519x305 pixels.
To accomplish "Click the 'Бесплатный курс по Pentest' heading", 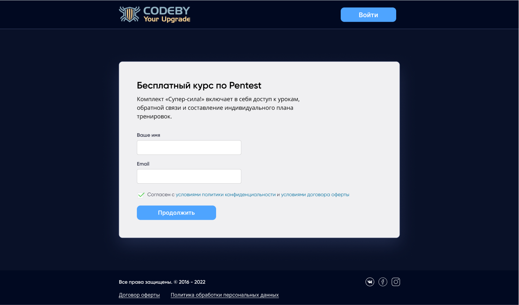I will [x=199, y=85].
